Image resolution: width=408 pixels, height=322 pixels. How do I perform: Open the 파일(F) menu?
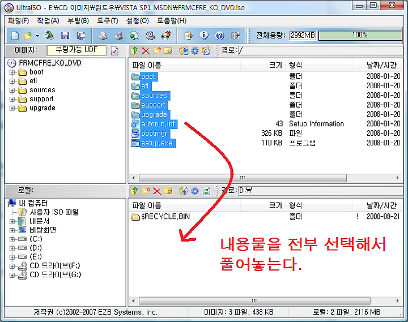[x=18, y=21]
